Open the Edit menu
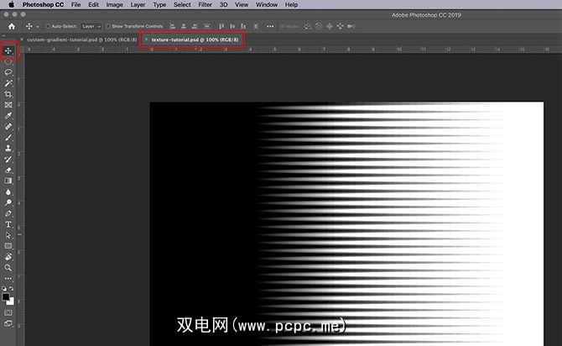Screen dimensions: 562x346 coord(94,5)
